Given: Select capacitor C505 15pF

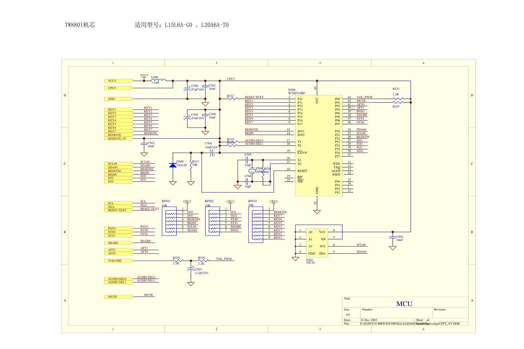Looking at the screenshot, I should (x=247, y=160).
